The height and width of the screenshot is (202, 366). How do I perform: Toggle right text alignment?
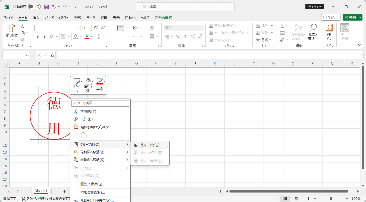(128, 36)
